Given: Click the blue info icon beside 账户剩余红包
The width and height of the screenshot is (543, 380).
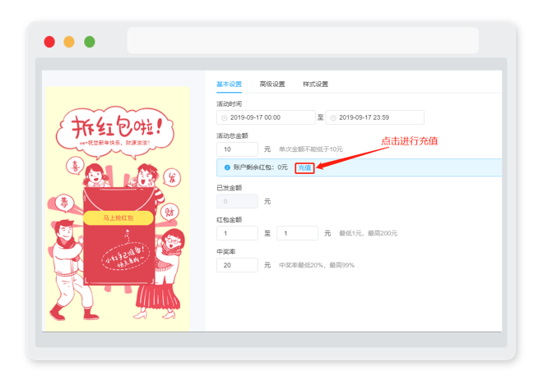Looking at the screenshot, I should pos(227,167).
